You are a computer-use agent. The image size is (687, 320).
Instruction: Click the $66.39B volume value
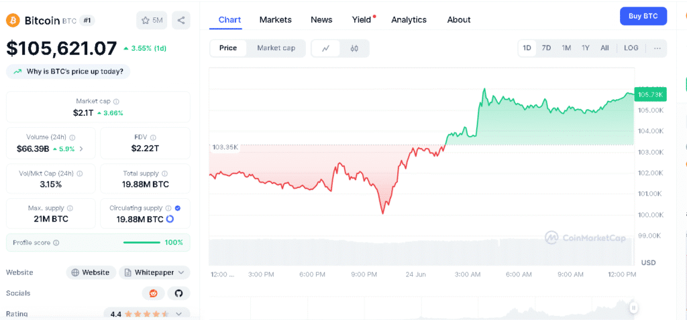point(33,149)
